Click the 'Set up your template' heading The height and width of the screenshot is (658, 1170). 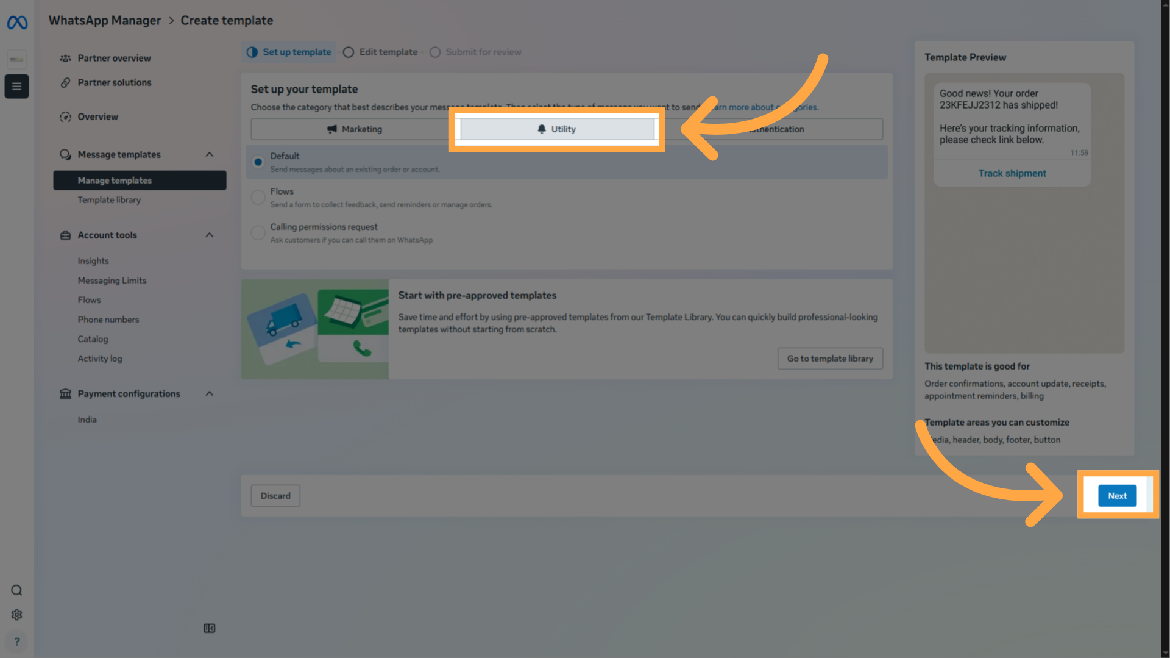[x=304, y=90]
